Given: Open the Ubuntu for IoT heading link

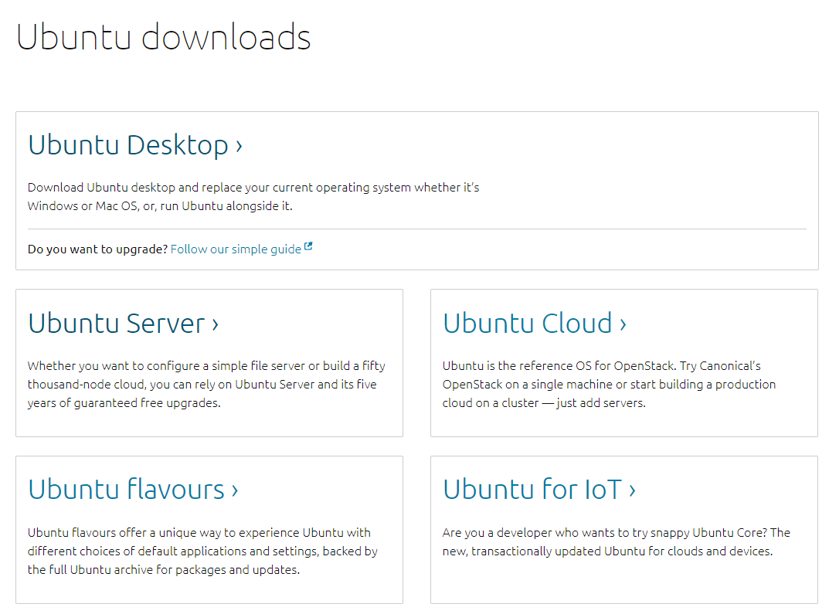Looking at the screenshot, I should click(539, 490).
